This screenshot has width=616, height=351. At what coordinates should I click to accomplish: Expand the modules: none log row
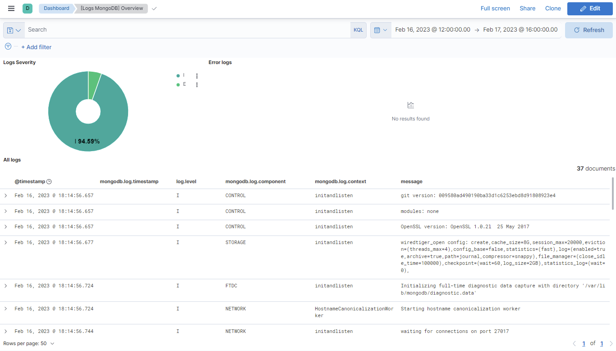click(x=6, y=211)
